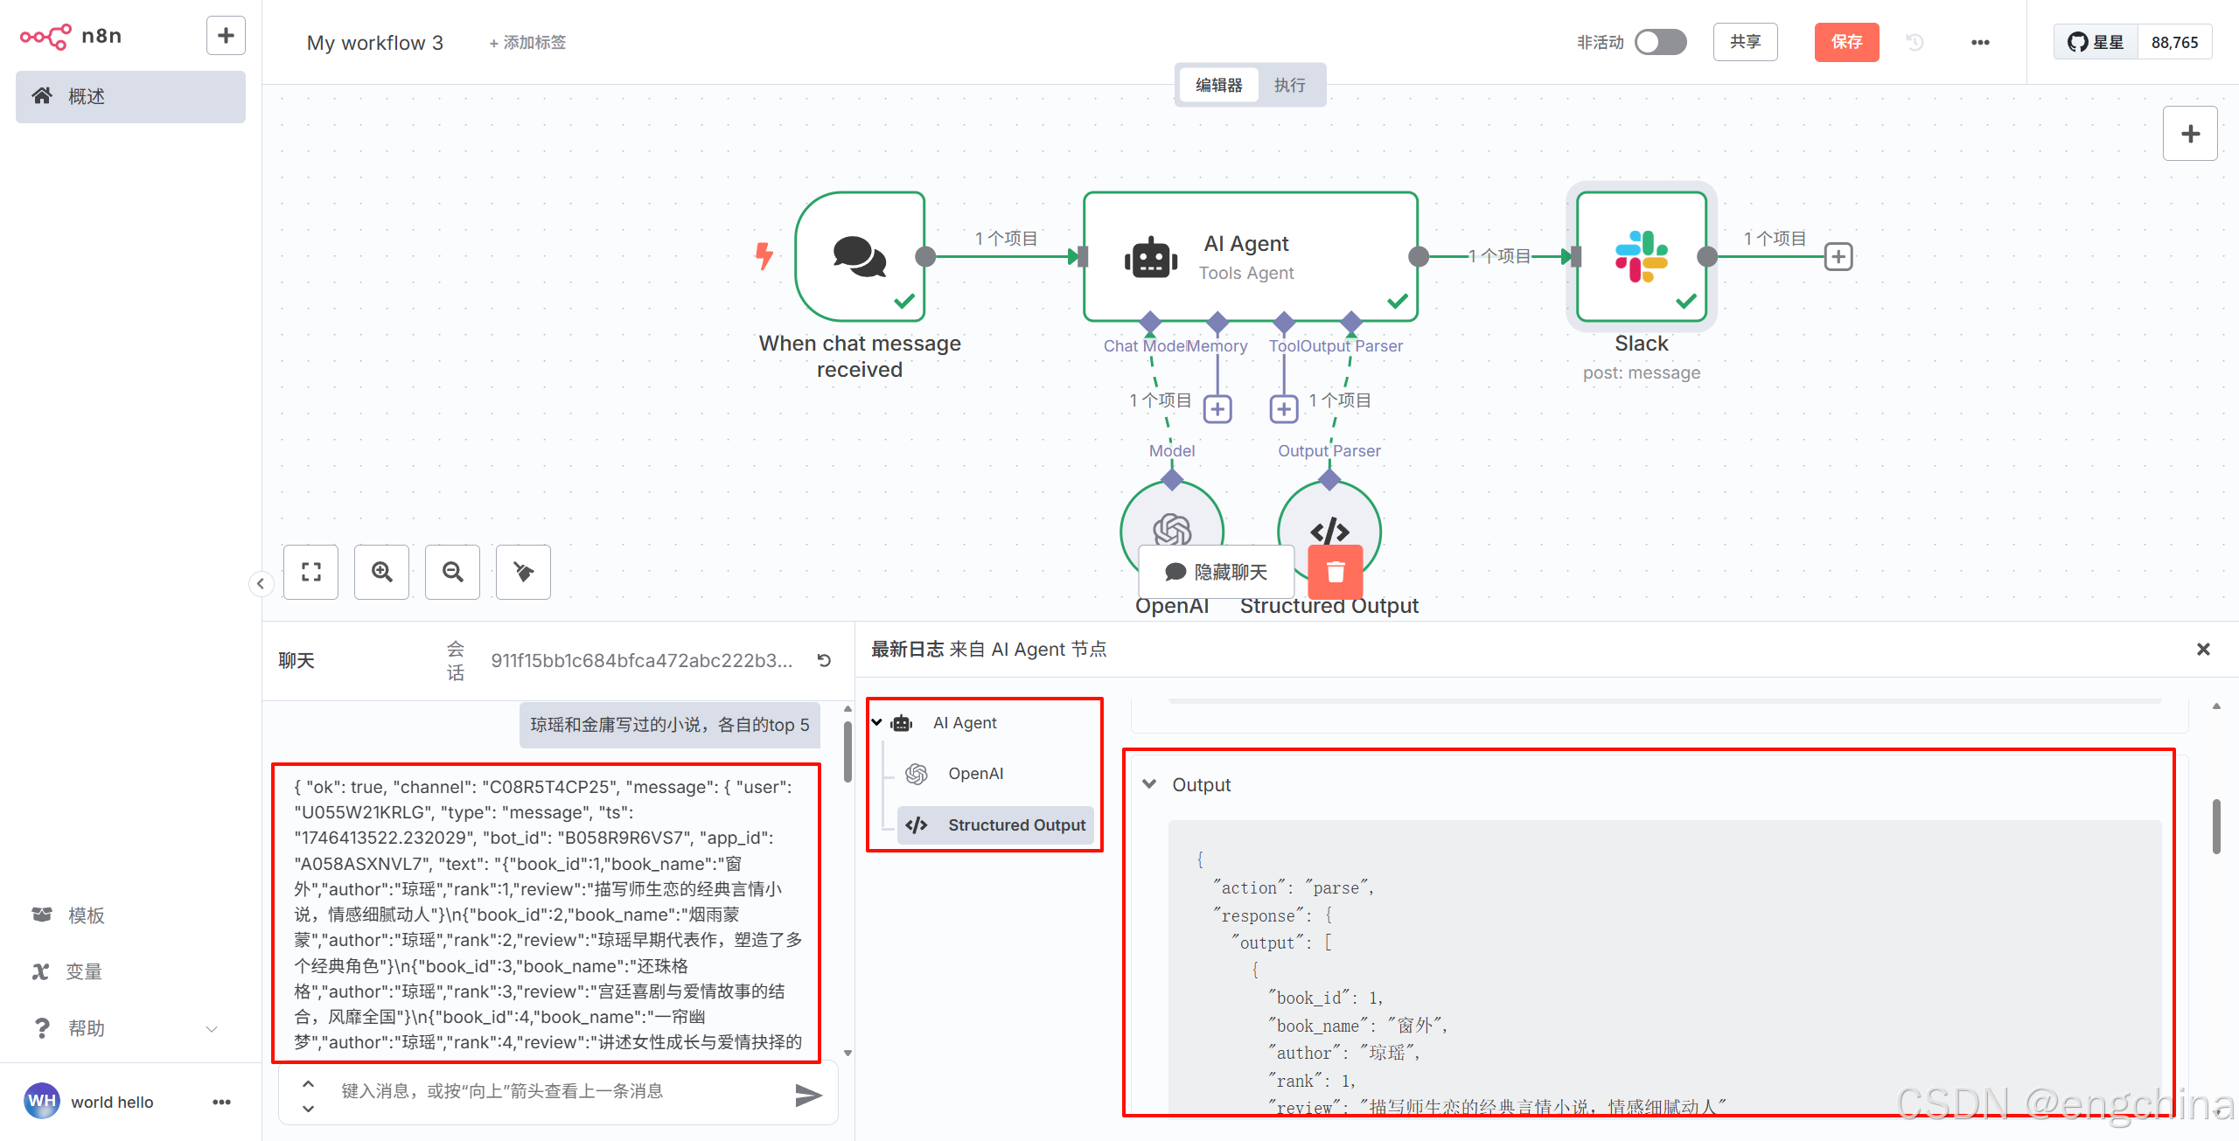Screen dimensions: 2239x1141
Task: Open 模板 templates in sidebar
Action: 86,915
